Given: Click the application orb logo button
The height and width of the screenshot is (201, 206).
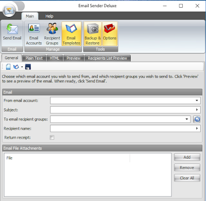Looking at the screenshot, I should pos(9,10).
